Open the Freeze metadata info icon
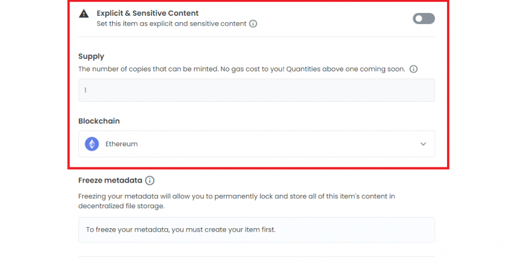The height and width of the screenshot is (268, 526). point(150,180)
